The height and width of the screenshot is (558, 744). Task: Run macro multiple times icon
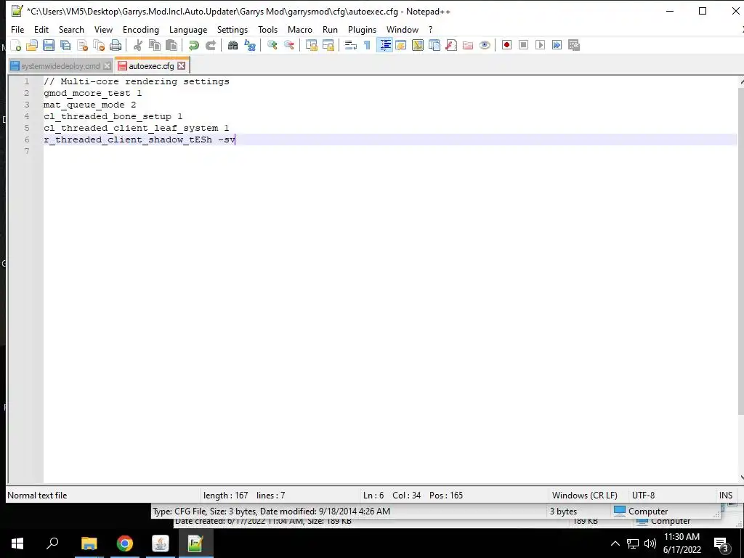coord(557,45)
